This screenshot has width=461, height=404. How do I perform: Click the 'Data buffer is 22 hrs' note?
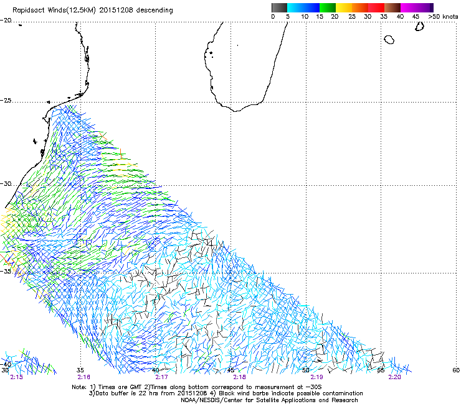(226, 393)
